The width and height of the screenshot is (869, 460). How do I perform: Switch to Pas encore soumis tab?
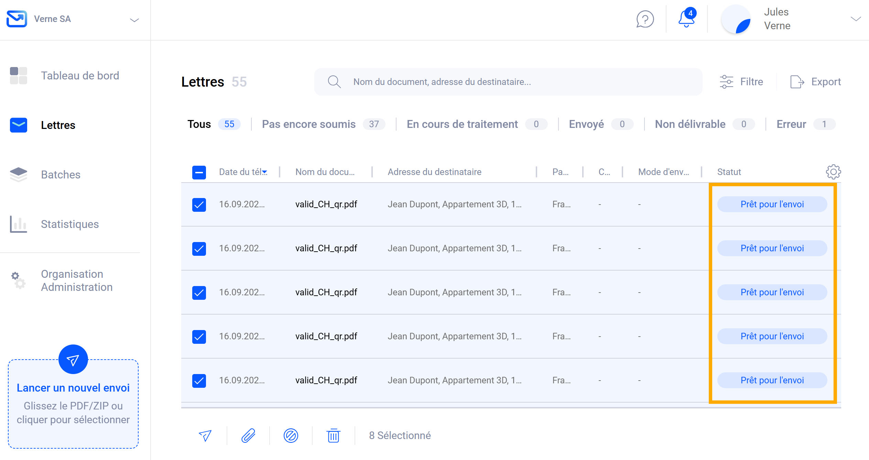[x=309, y=124]
